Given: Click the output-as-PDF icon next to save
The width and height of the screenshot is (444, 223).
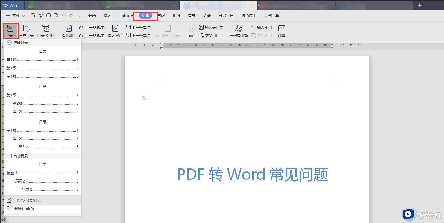Looking at the screenshot, I should [x=41, y=16].
